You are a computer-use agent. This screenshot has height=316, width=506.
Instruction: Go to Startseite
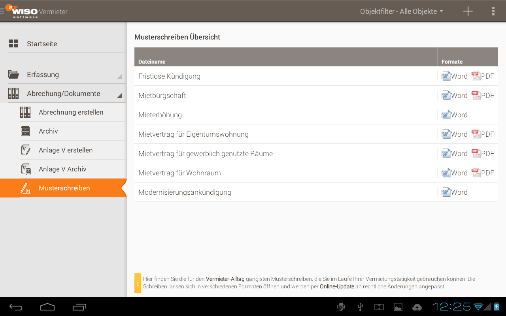pyautogui.click(x=63, y=44)
